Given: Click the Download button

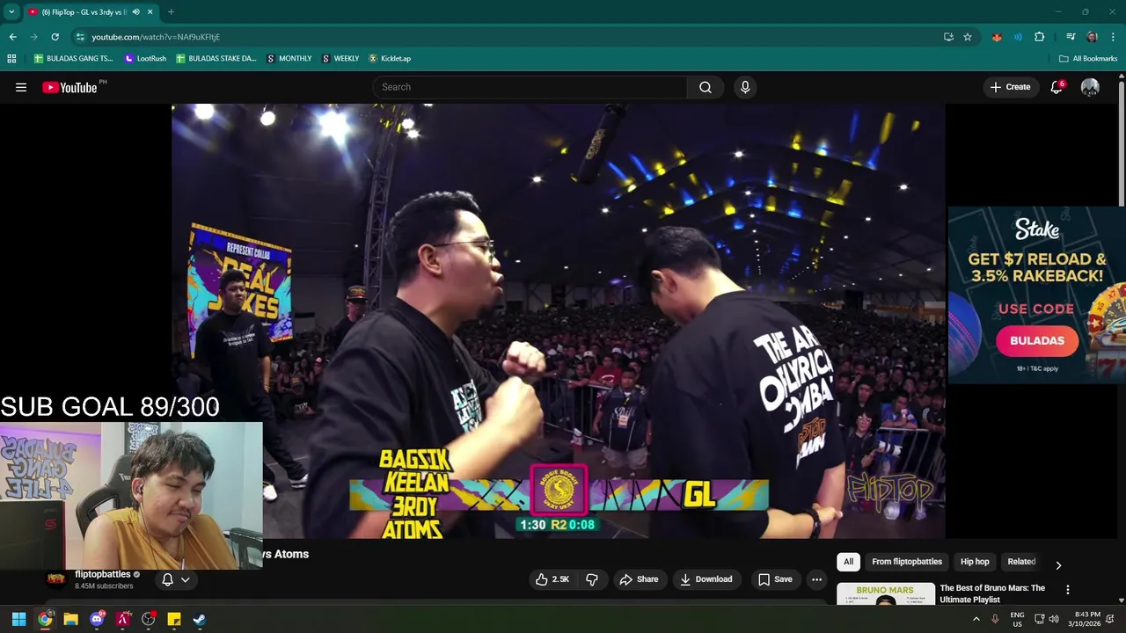Looking at the screenshot, I should click(x=706, y=579).
